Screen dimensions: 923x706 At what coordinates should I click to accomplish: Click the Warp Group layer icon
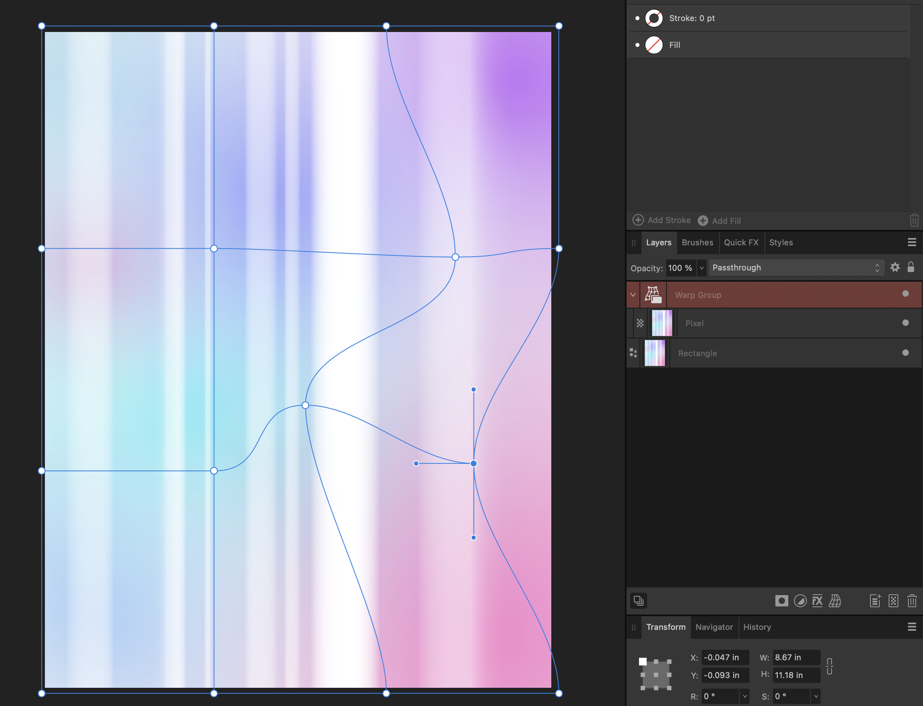pyautogui.click(x=653, y=295)
